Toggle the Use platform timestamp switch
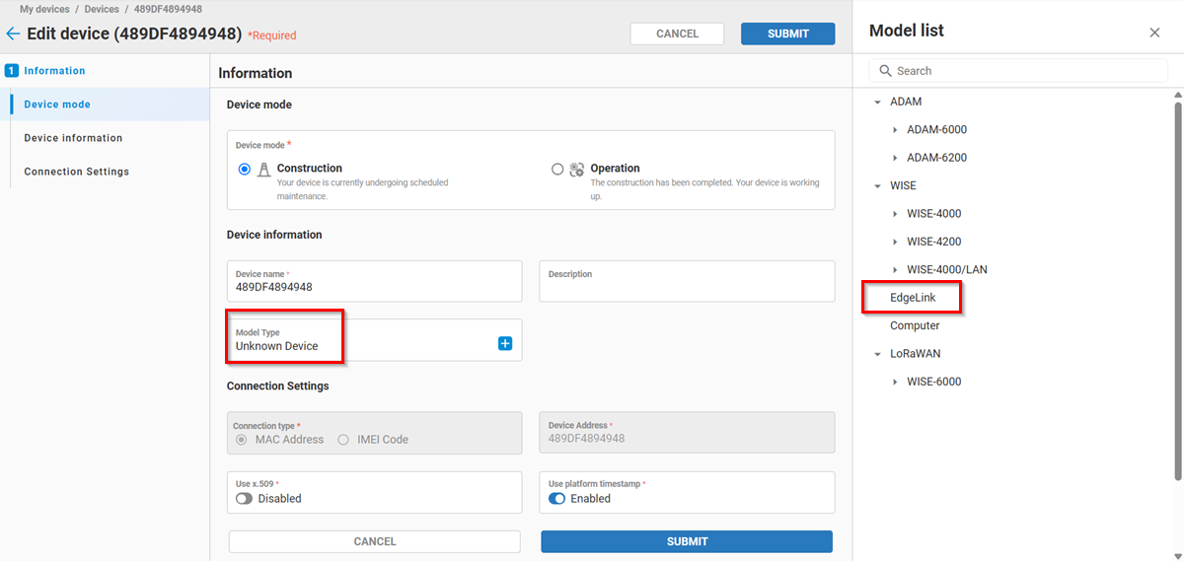This screenshot has height=562, width=1184. (557, 499)
